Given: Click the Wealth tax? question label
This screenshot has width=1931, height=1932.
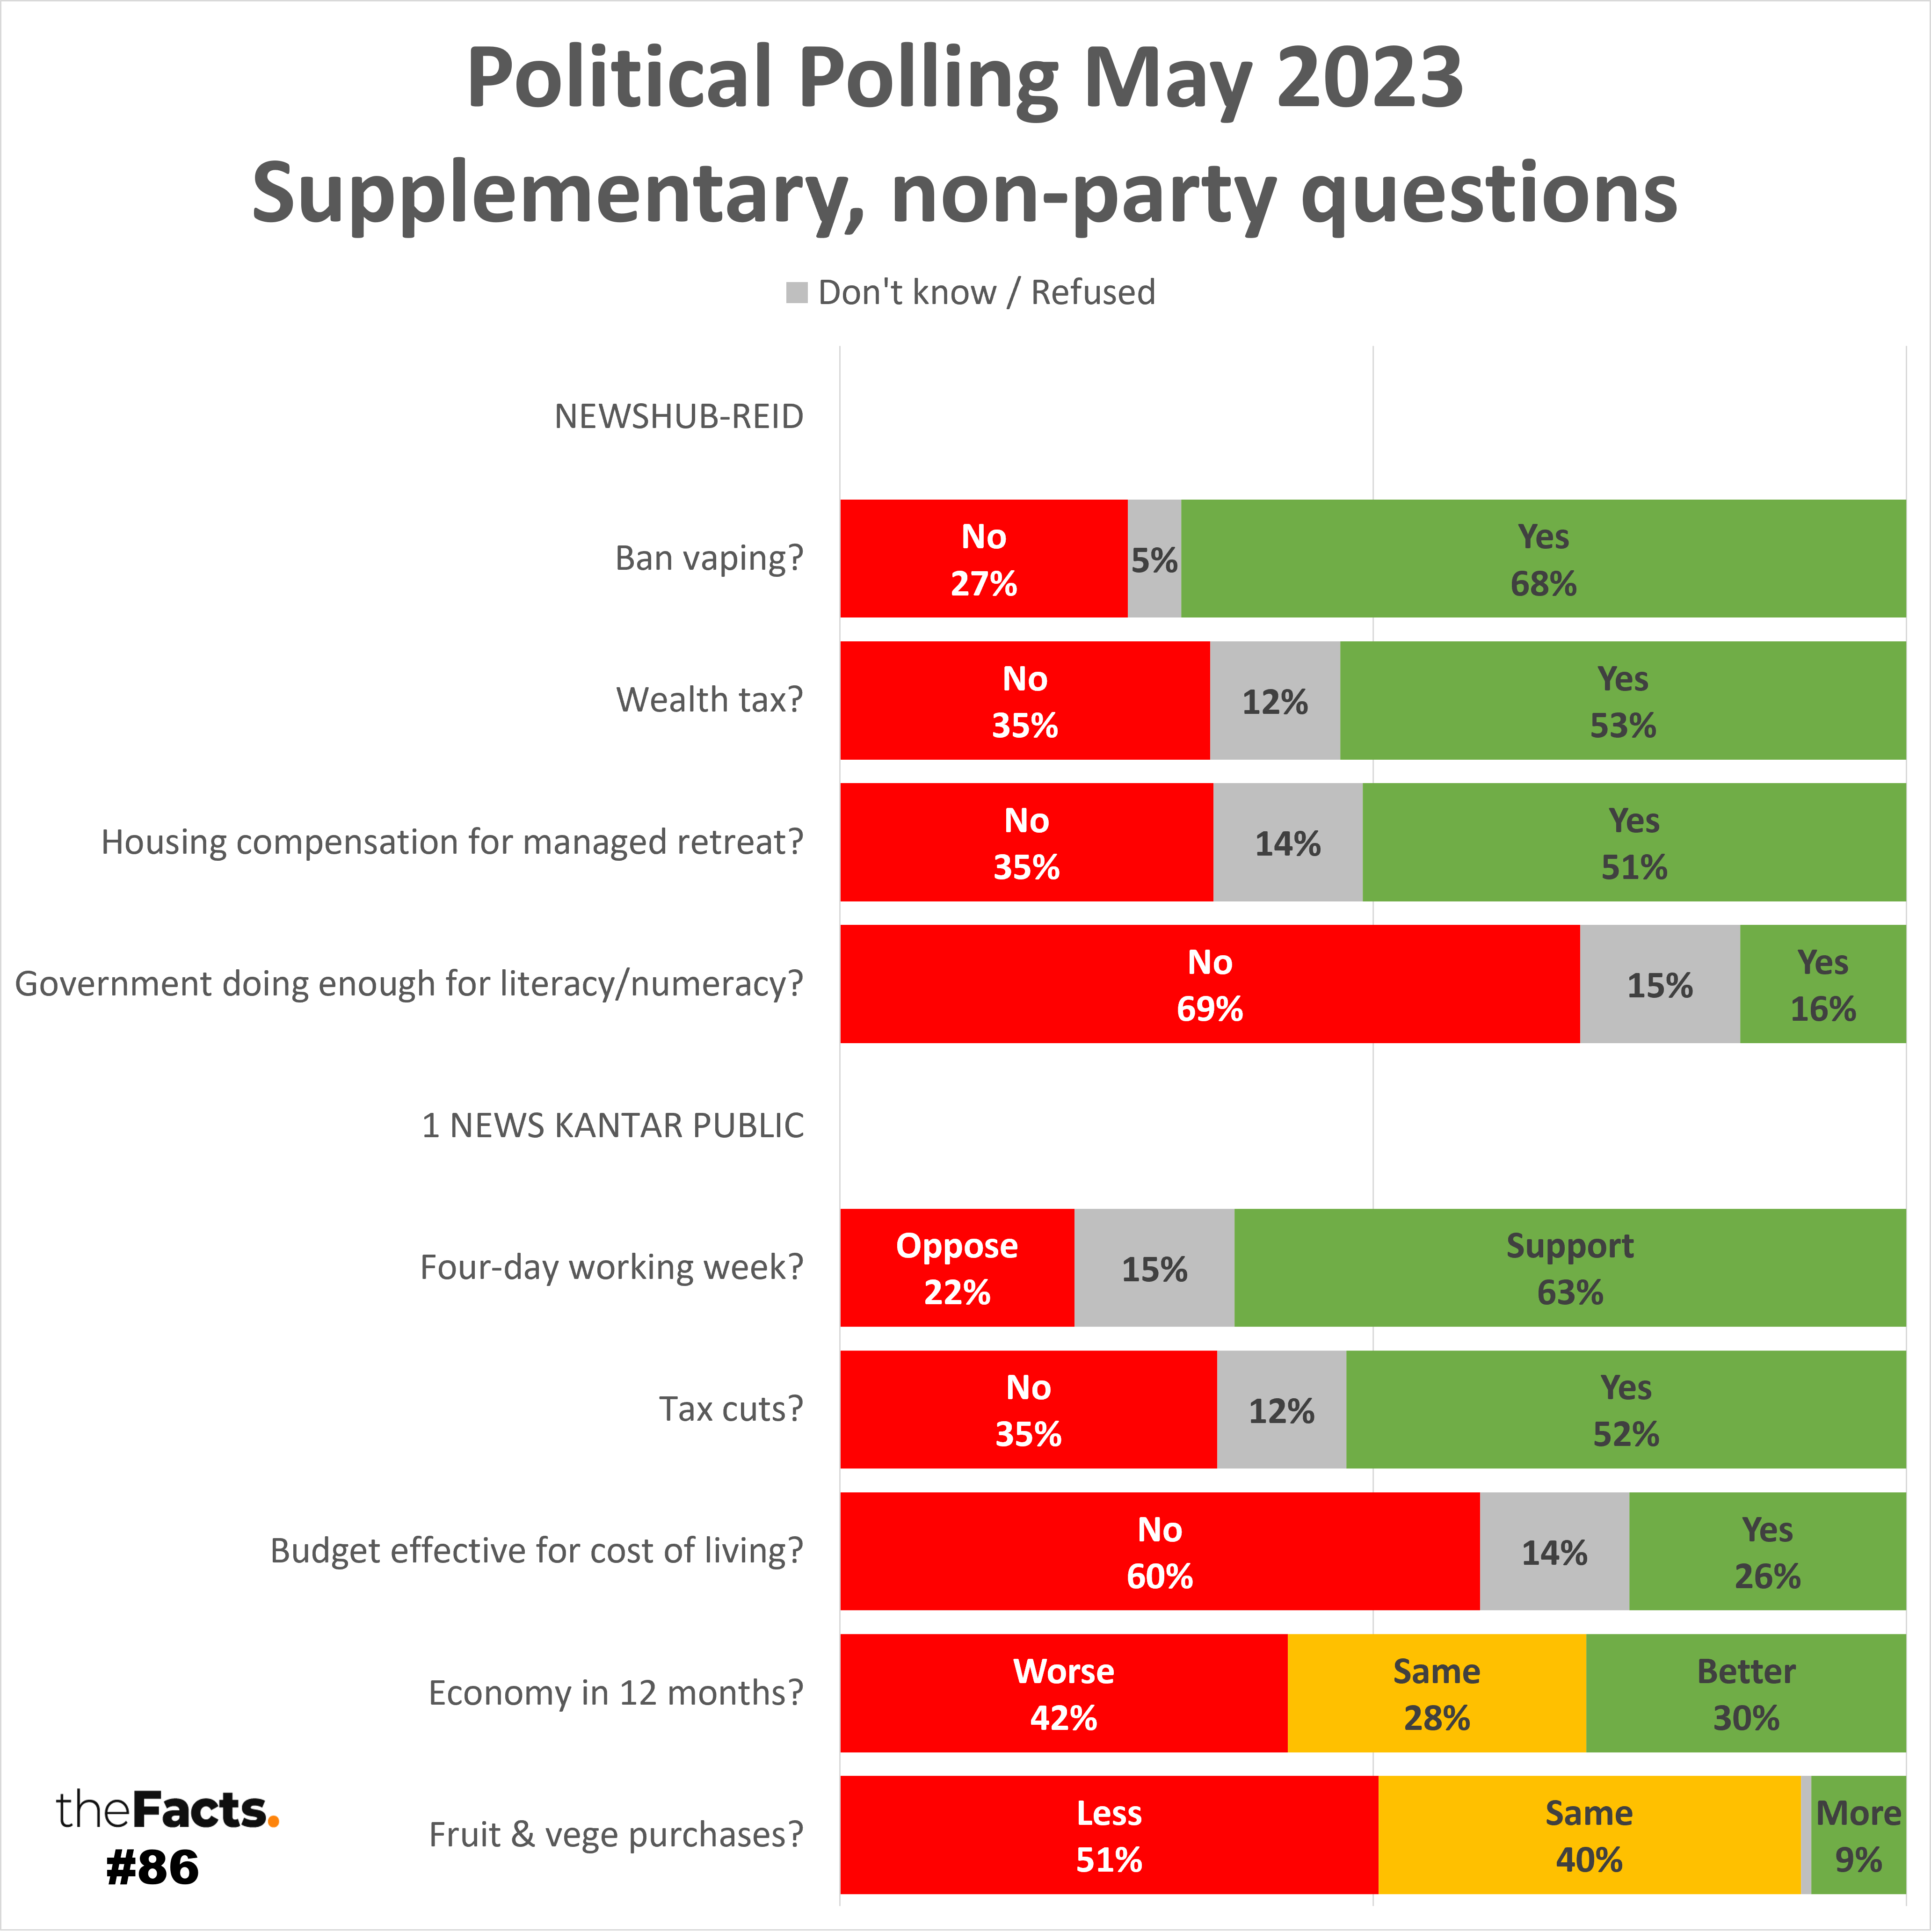Looking at the screenshot, I should coord(709,700).
